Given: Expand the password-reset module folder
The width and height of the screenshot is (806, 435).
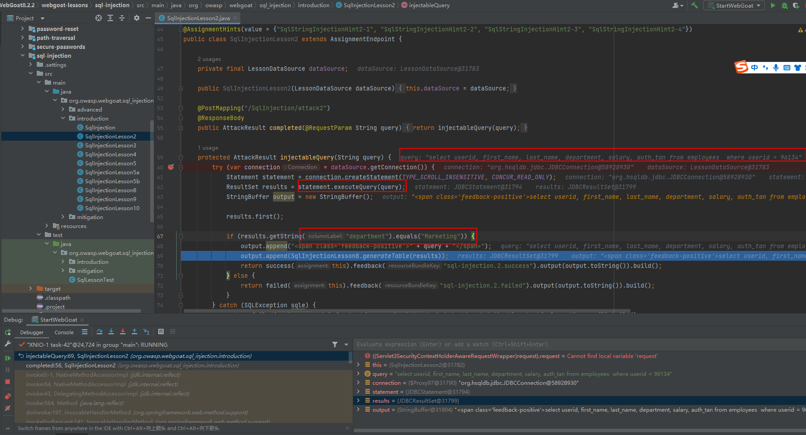Looking at the screenshot, I should click(22, 29).
